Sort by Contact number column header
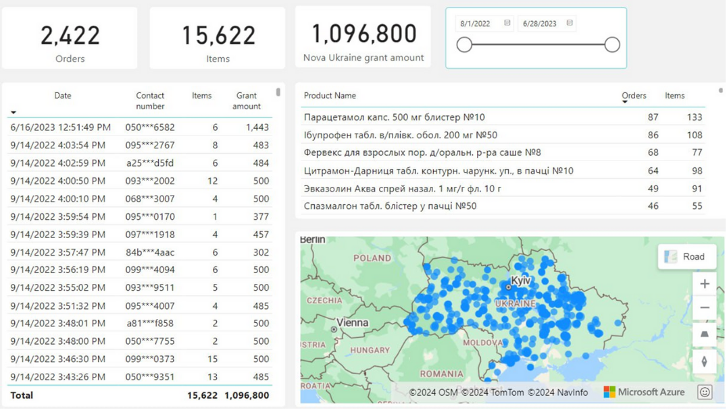 [150, 101]
